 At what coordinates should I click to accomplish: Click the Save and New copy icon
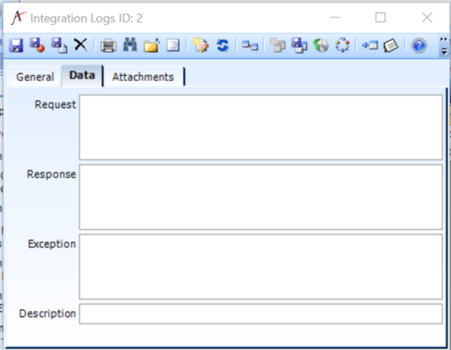[59, 46]
